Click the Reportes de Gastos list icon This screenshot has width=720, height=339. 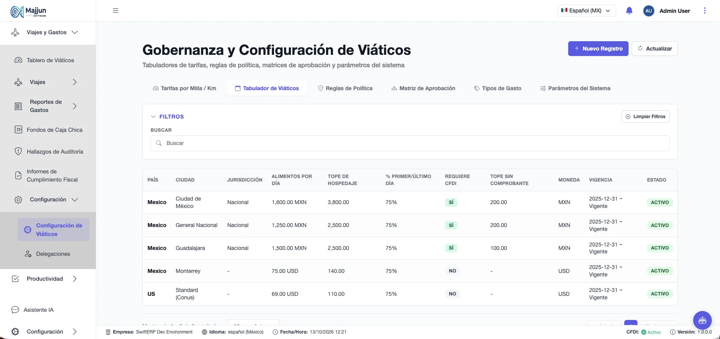18,106
